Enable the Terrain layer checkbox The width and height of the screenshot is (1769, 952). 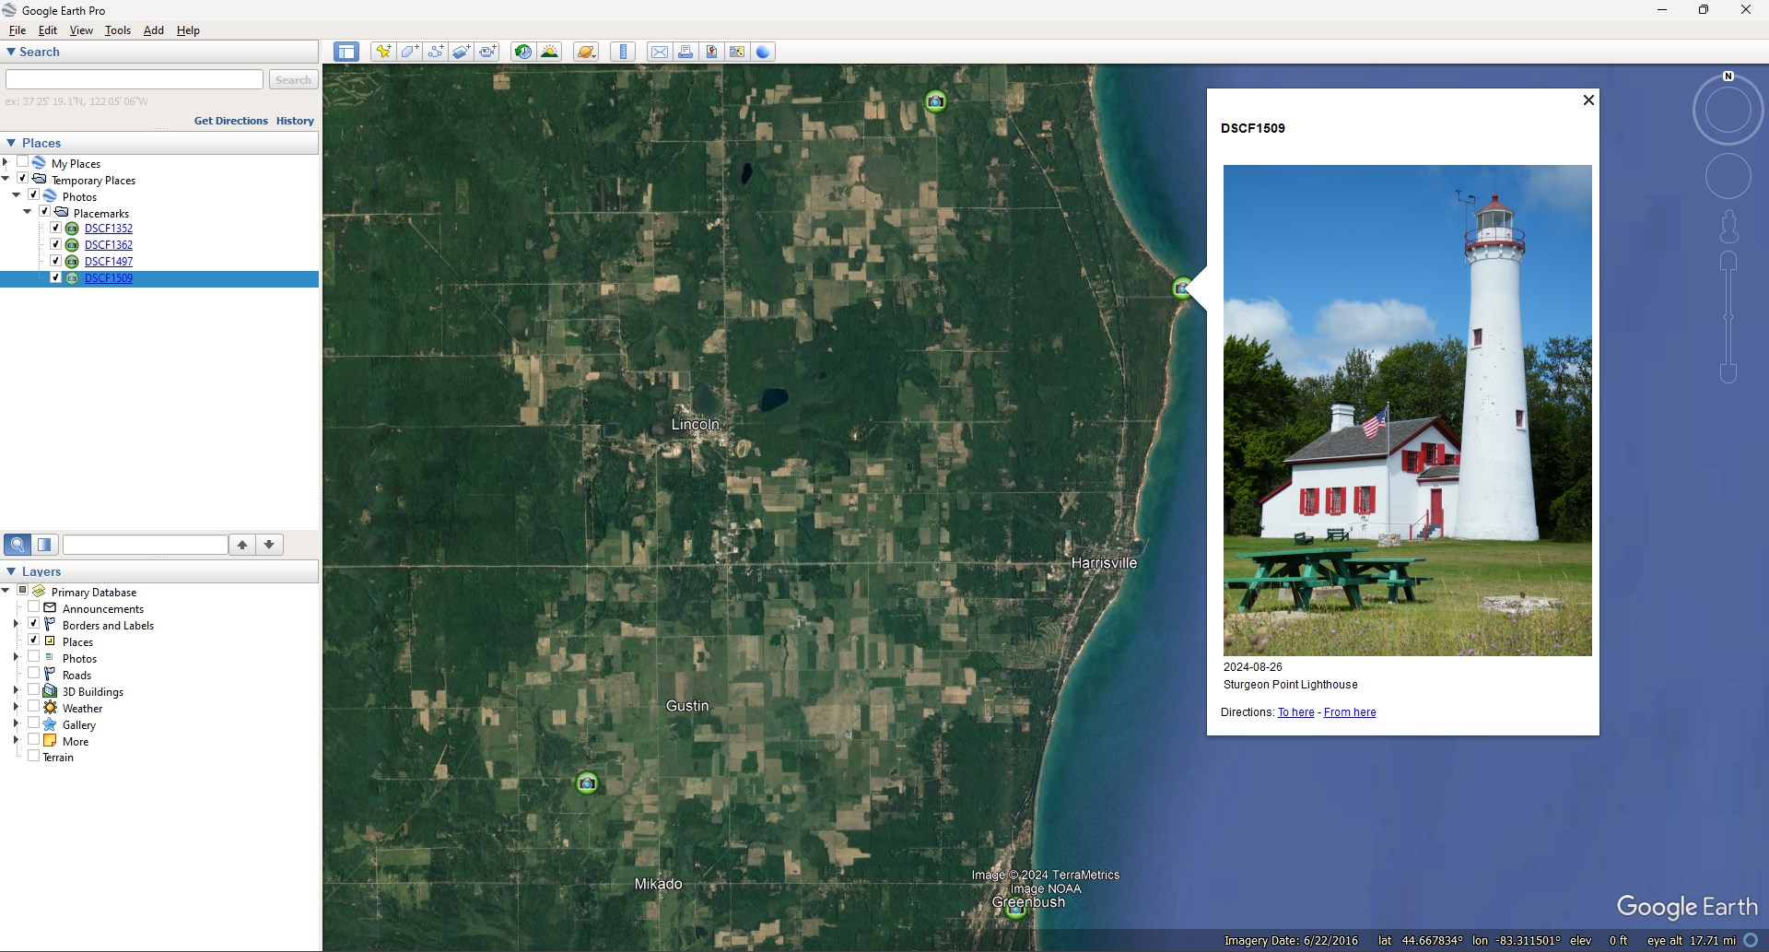(34, 757)
